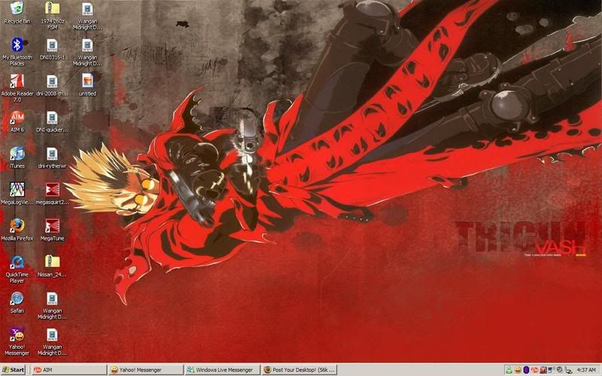Open the Recycle Bin desktop icon
This screenshot has width=602, height=376.
[x=17, y=10]
